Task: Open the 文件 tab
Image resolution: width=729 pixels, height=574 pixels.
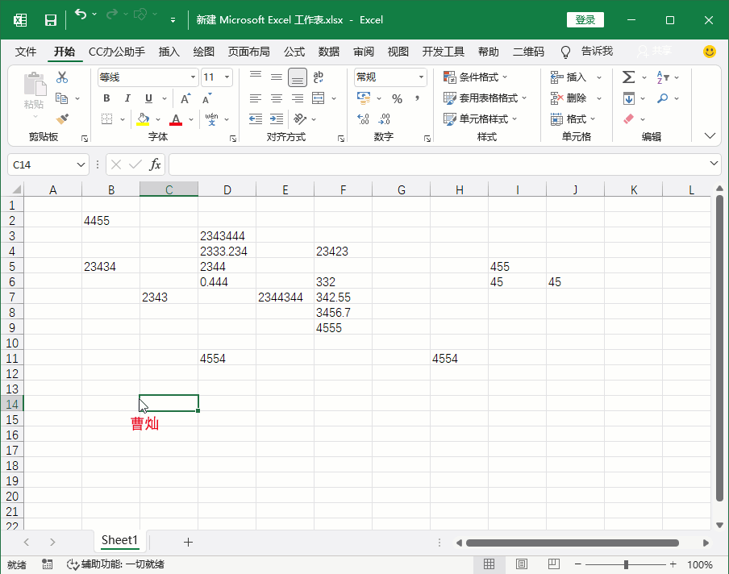Action: pyautogui.click(x=26, y=52)
